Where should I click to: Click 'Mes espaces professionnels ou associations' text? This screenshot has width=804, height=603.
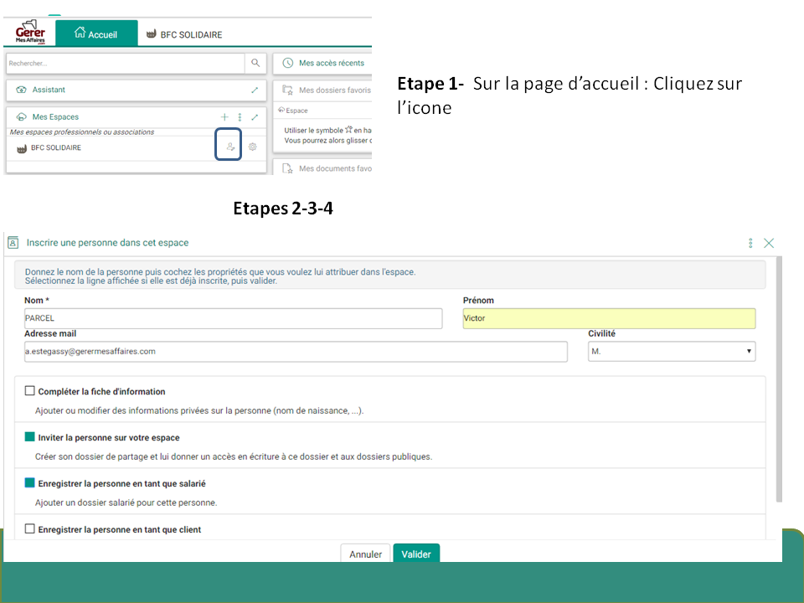82,132
